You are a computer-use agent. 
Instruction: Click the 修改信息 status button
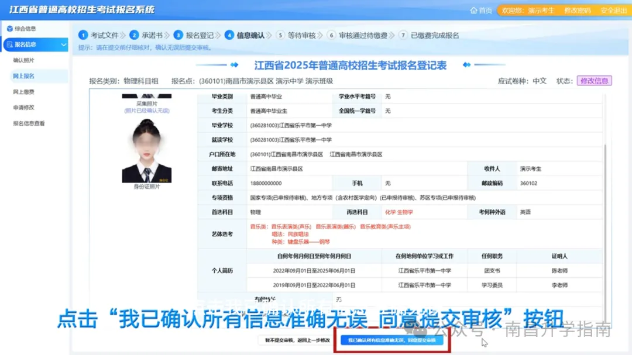point(594,81)
